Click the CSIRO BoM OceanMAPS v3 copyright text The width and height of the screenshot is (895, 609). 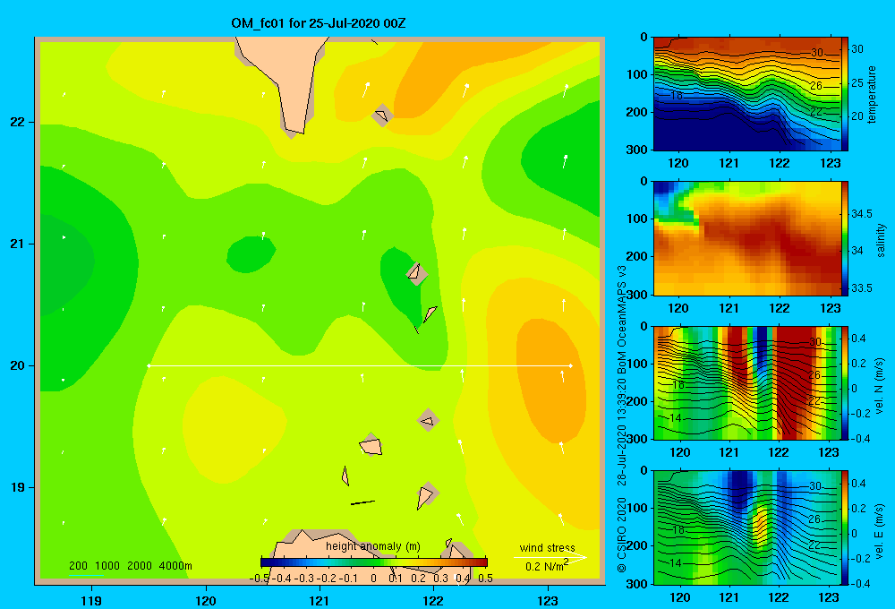(622, 418)
